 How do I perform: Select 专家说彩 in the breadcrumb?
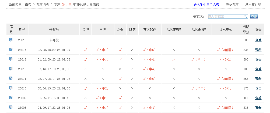(x=43, y=4)
